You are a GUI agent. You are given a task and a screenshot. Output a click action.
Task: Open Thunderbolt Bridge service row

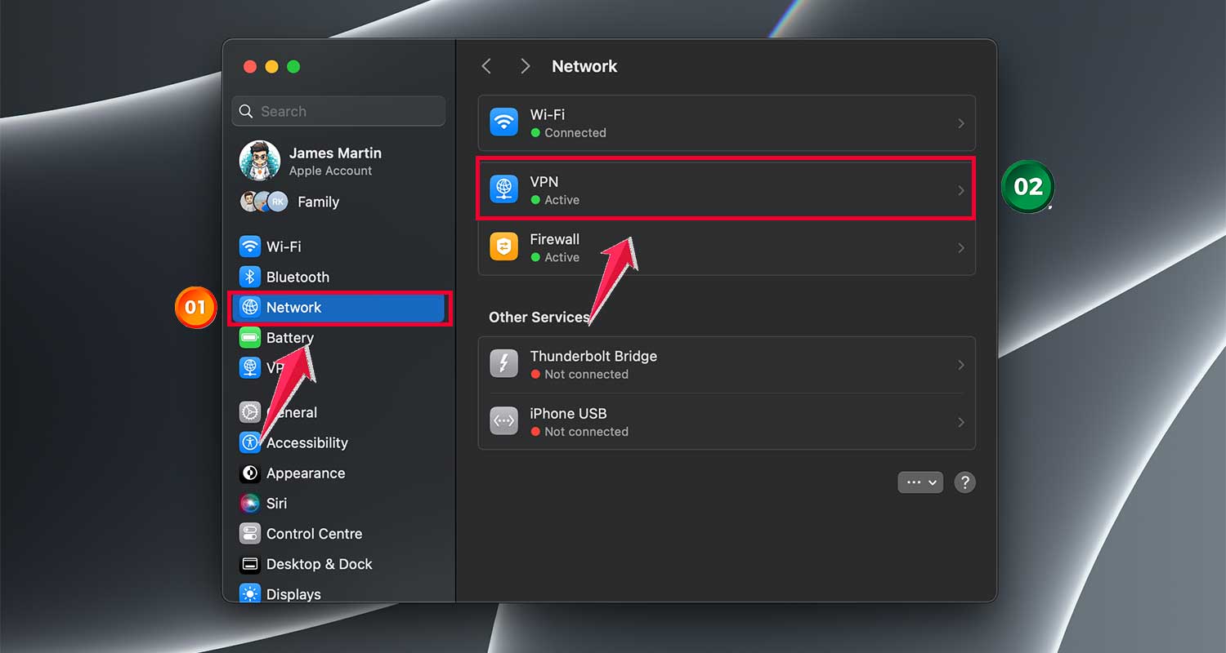726,365
